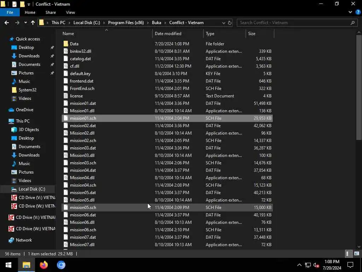Switch to large icons view layout
The image size is (362, 272).
356,254
